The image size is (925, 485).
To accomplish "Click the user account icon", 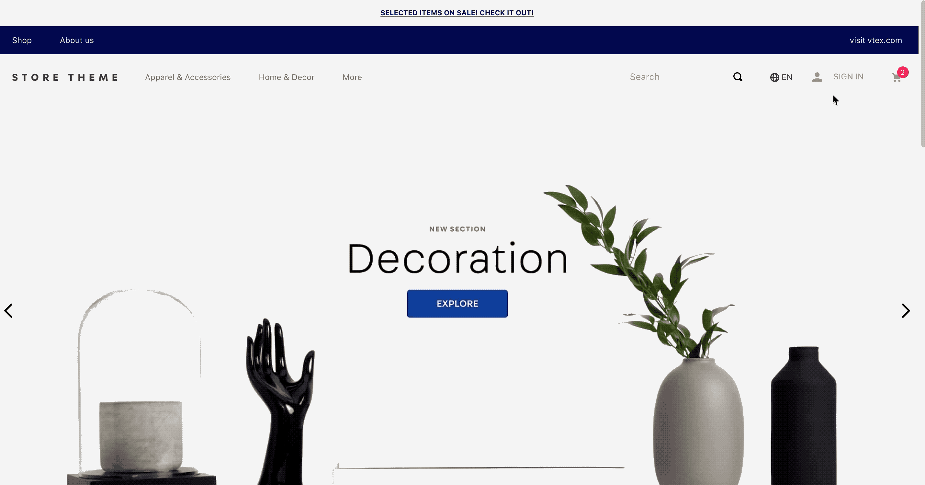I will tap(817, 76).
